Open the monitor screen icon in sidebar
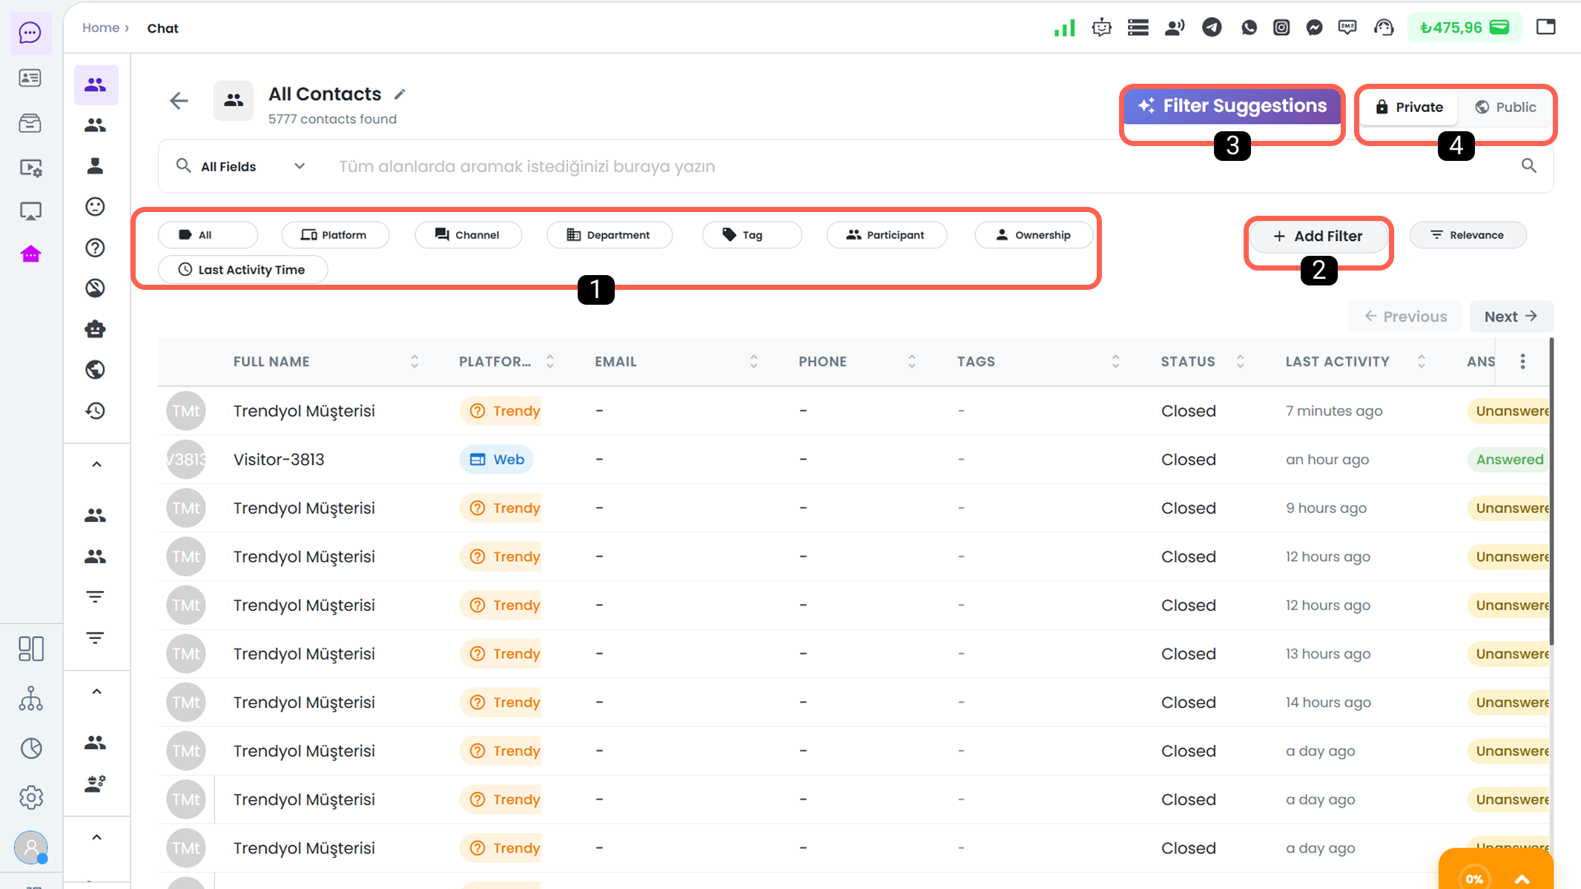This screenshot has height=889, width=1581. point(30,212)
